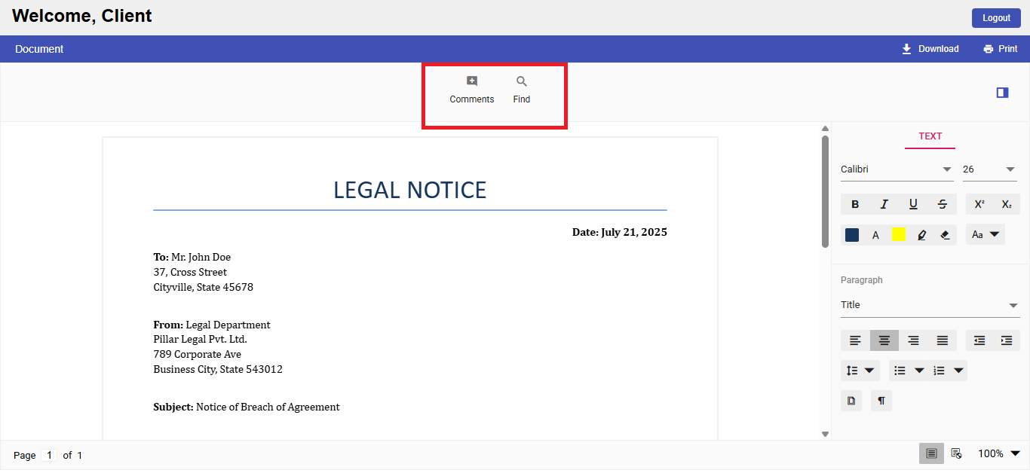Select the yellow highlight color swatch
Image resolution: width=1030 pixels, height=473 pixels.
[x=899, y=234]
